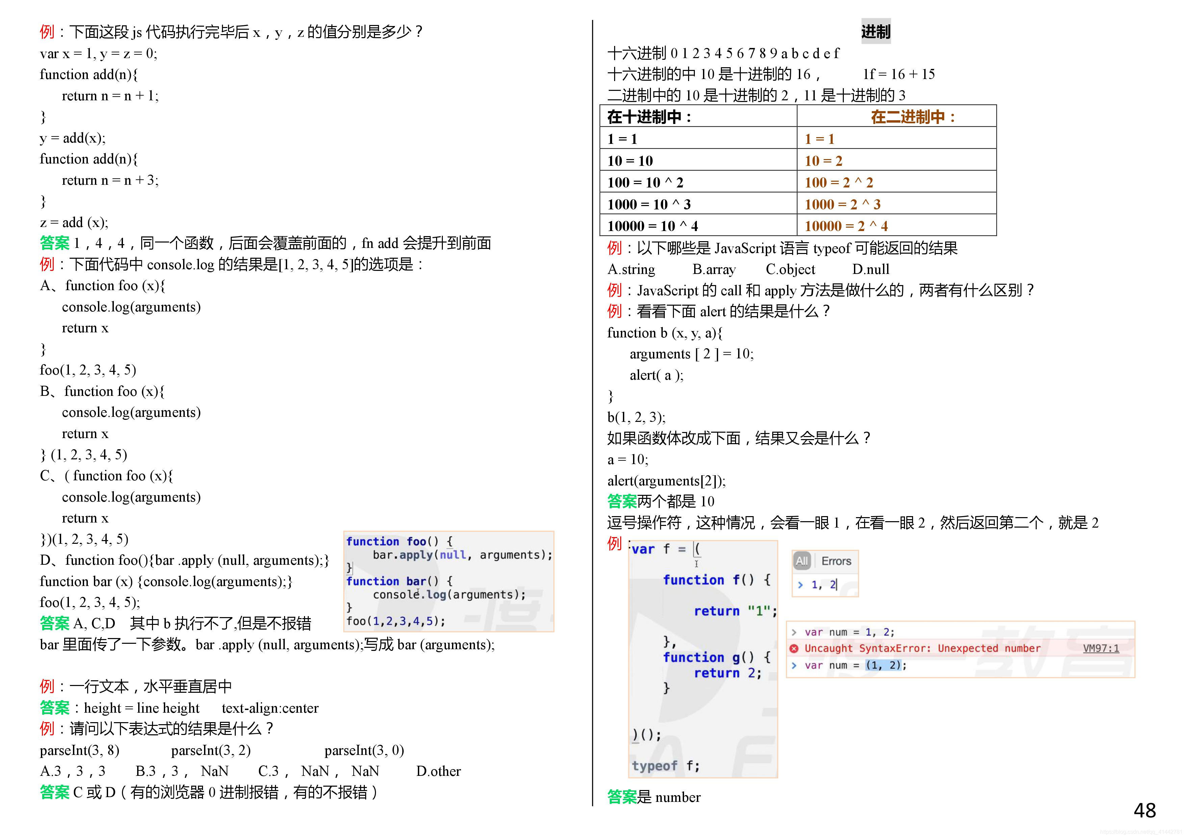The height and width of the screenshot is (838, 1185).
Task: Click the page number 48
Action: tap(1145, 810)
